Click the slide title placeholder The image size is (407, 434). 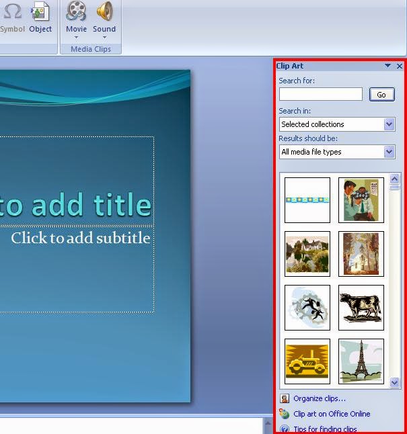coord(77,181)
